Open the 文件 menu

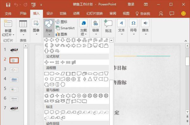point(8,13)
